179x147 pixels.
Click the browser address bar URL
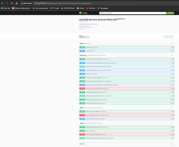click(x=63, y=3)
